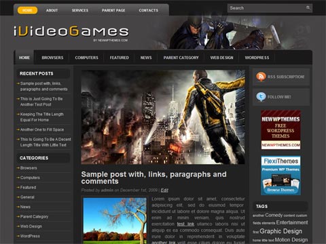Image resolution: width=326 pixels, height=244 pixels.
Task: Open the post title Sample post with links
Action: pos(153,178)
